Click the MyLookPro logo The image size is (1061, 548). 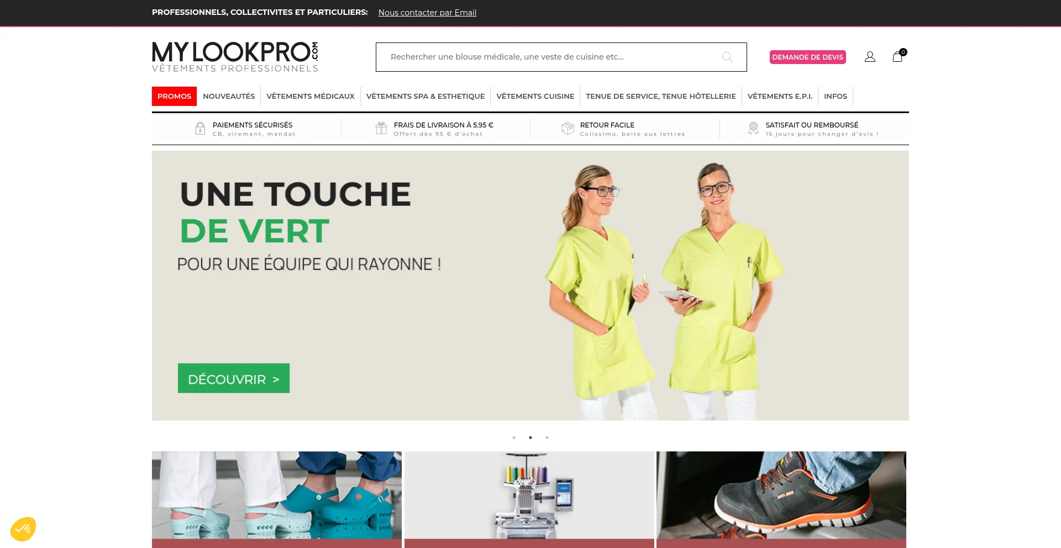pyautogui.click(x=235, y=57)
